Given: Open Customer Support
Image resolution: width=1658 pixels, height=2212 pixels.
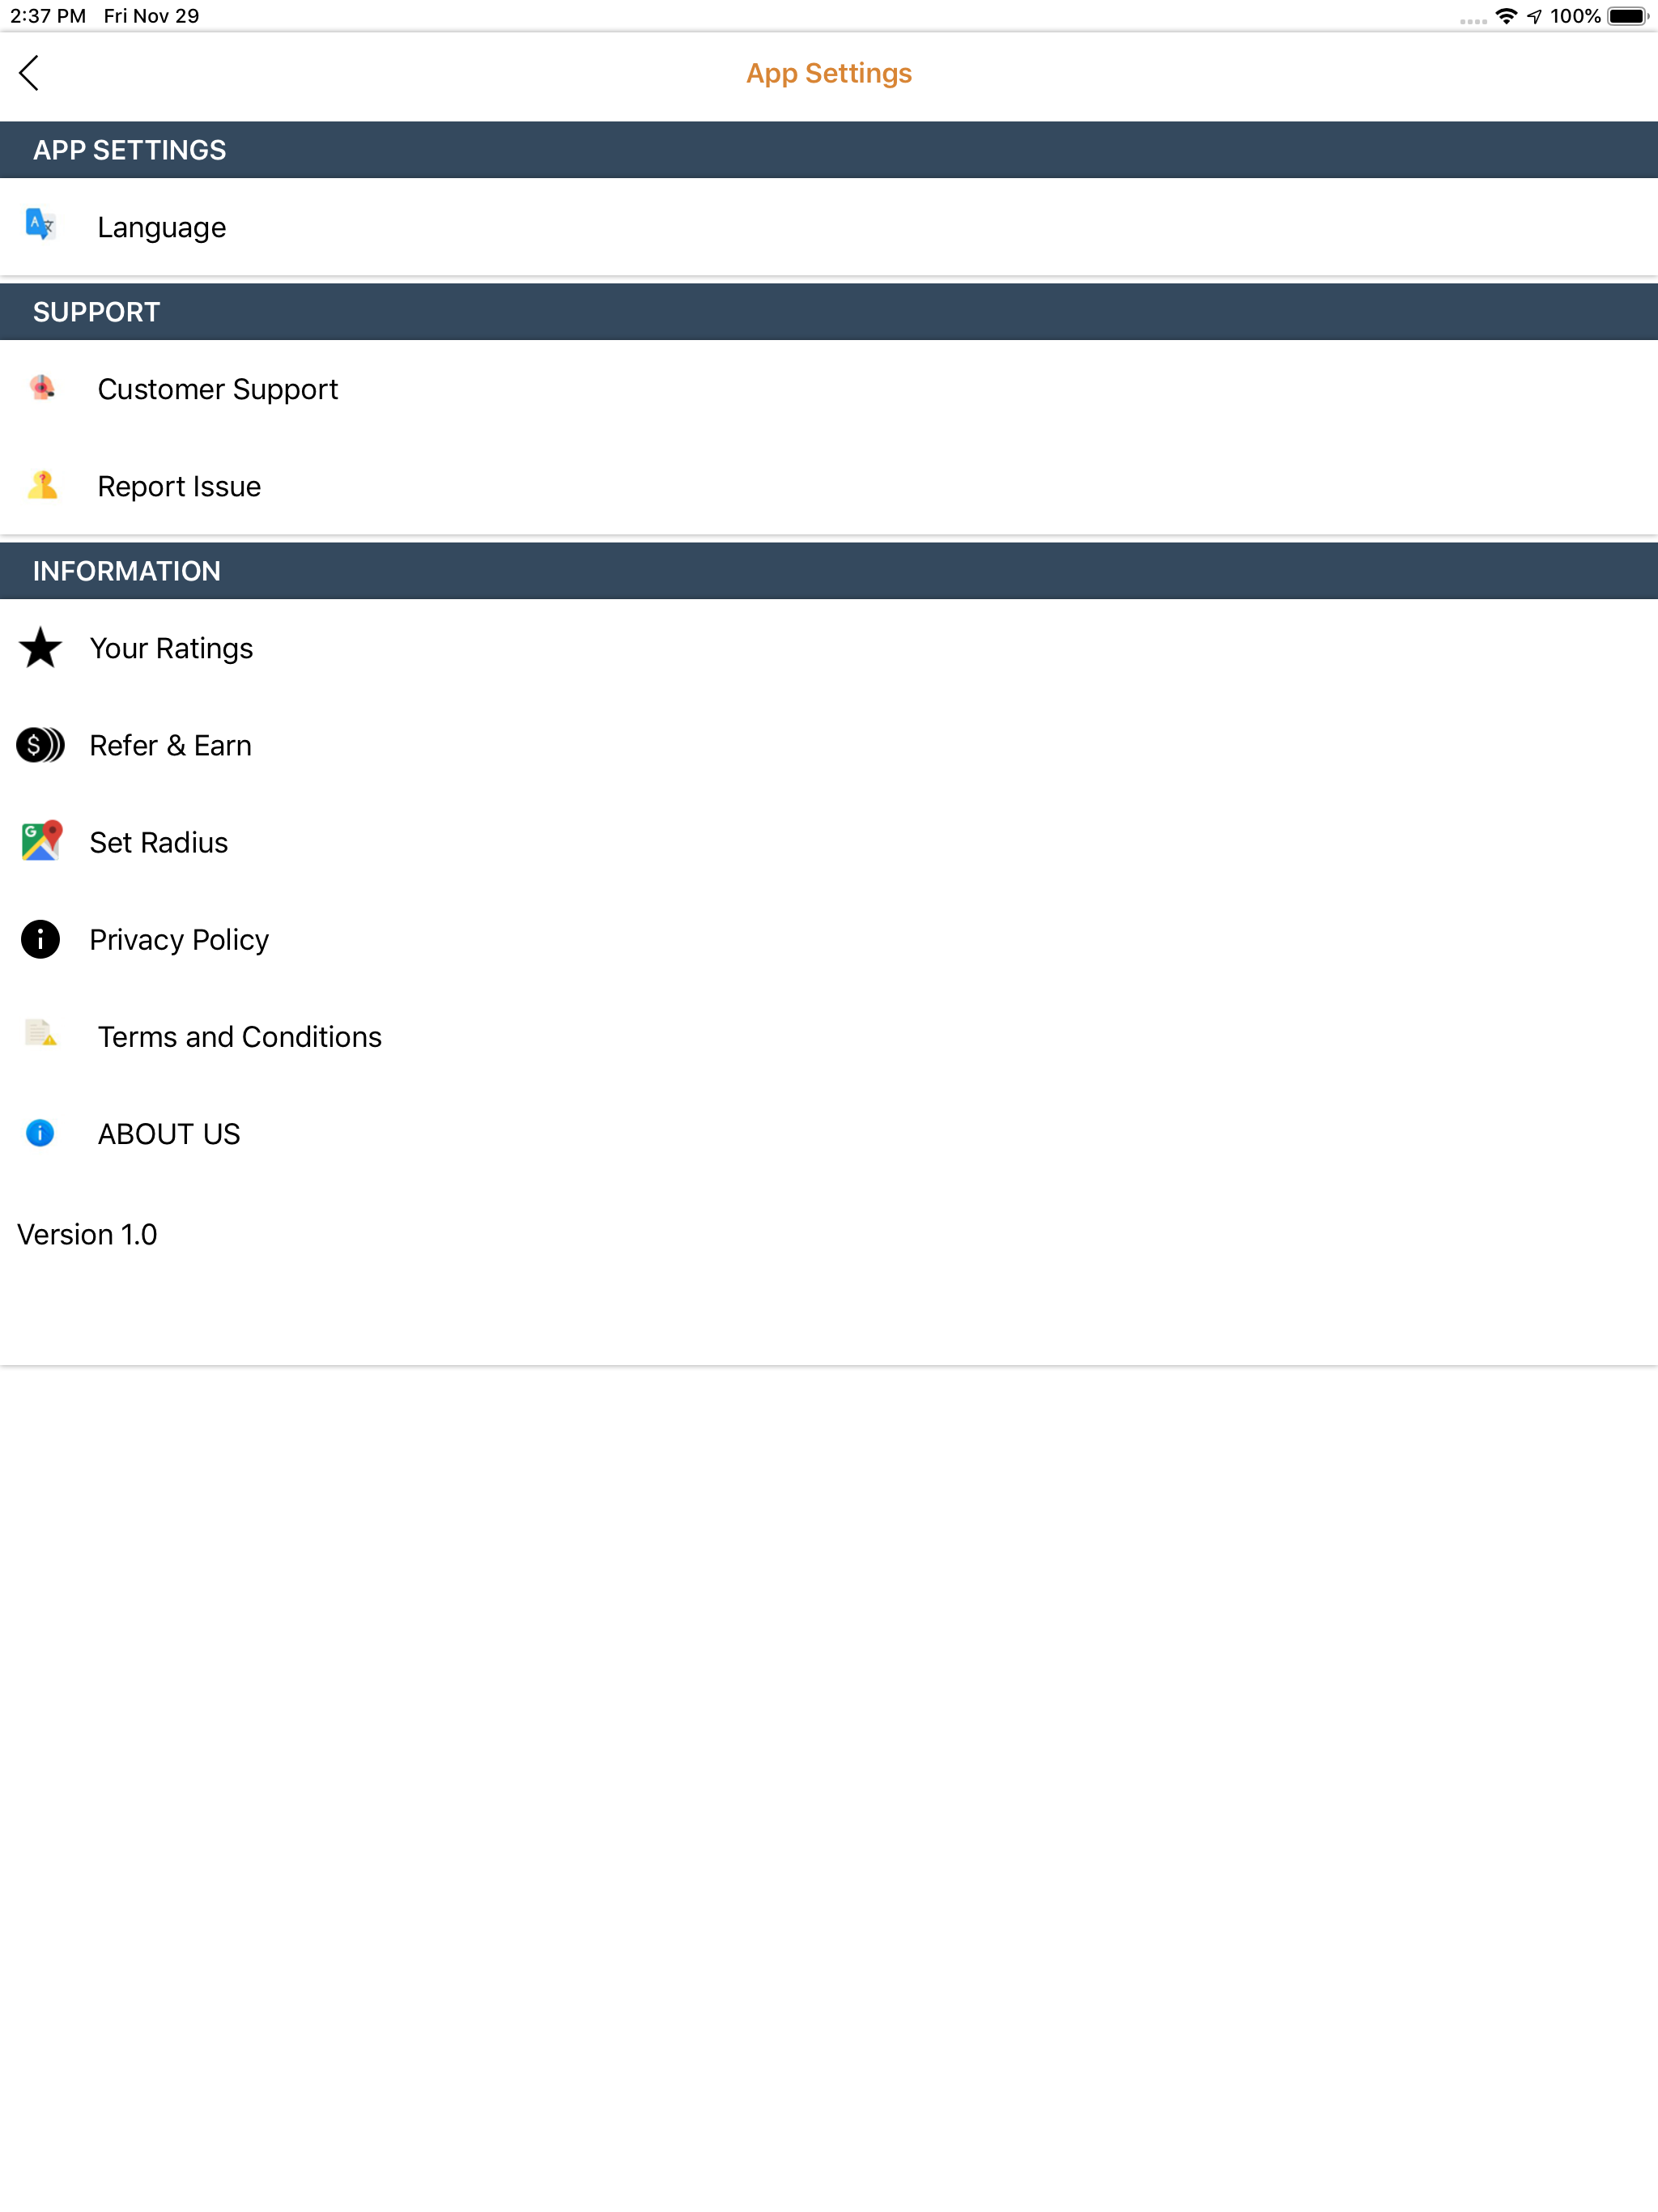Looking at the screenshot, I should [218, 389].
